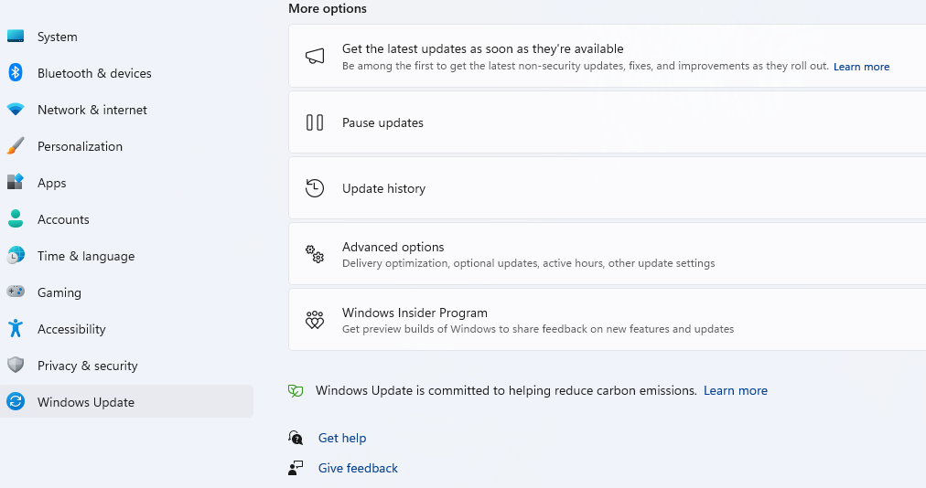Viewport: 926px width, 488px height.
Task: Open Learn more about carbon emissions
Action: point(735,390)
